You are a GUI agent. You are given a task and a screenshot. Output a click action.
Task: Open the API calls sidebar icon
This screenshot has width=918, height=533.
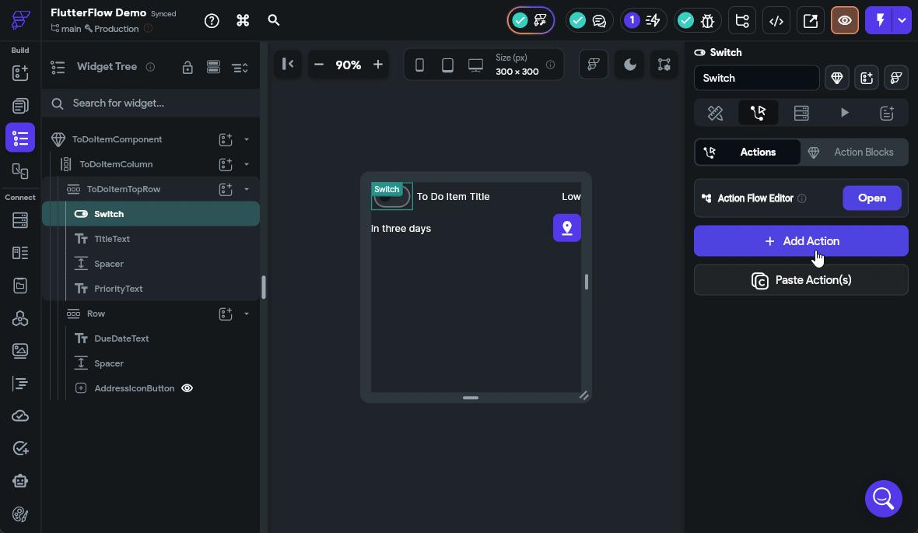click(20, 318)
